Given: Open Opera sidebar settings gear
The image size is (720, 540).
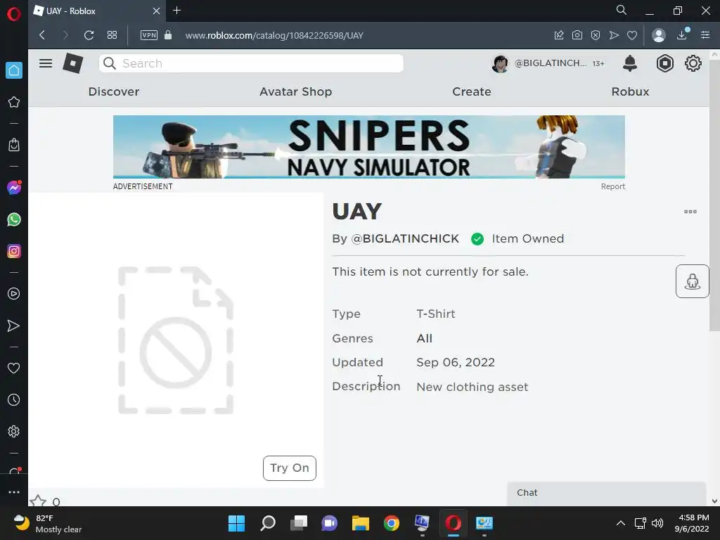Looking at the screenshot, I should (14, 431).
